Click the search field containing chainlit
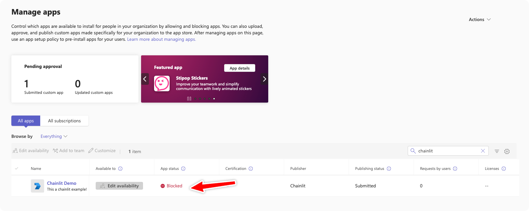The image size is (529, 211). 448,151
